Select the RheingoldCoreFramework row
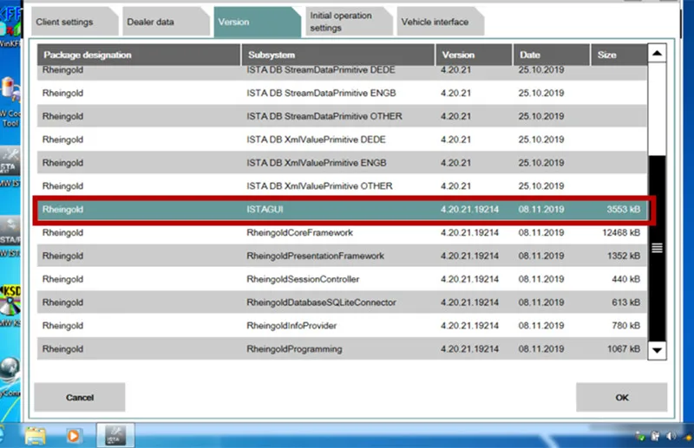Viewport: 694px width, 448px height. [342, 232]
